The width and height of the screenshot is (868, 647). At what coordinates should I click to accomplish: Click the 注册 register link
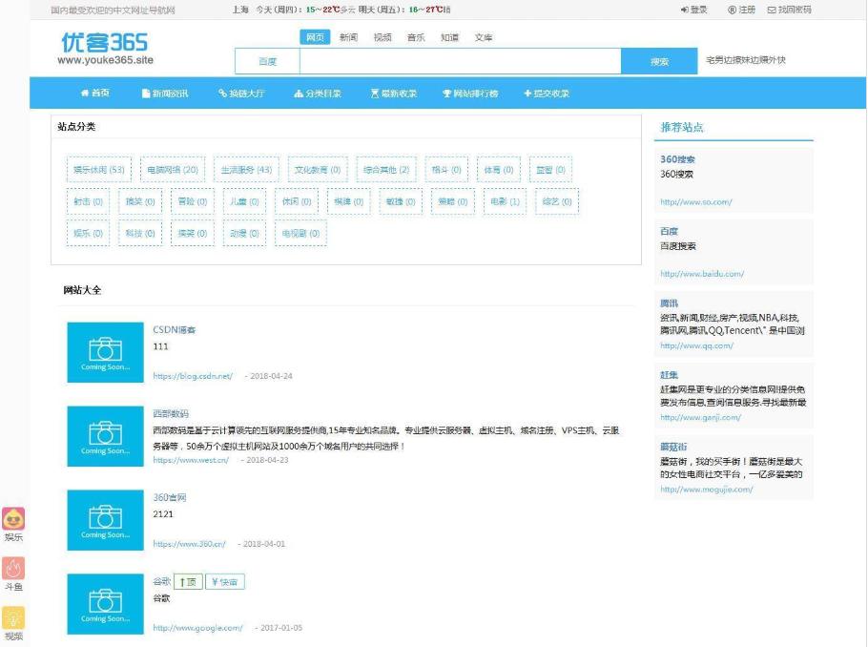(x=741, y=10)
